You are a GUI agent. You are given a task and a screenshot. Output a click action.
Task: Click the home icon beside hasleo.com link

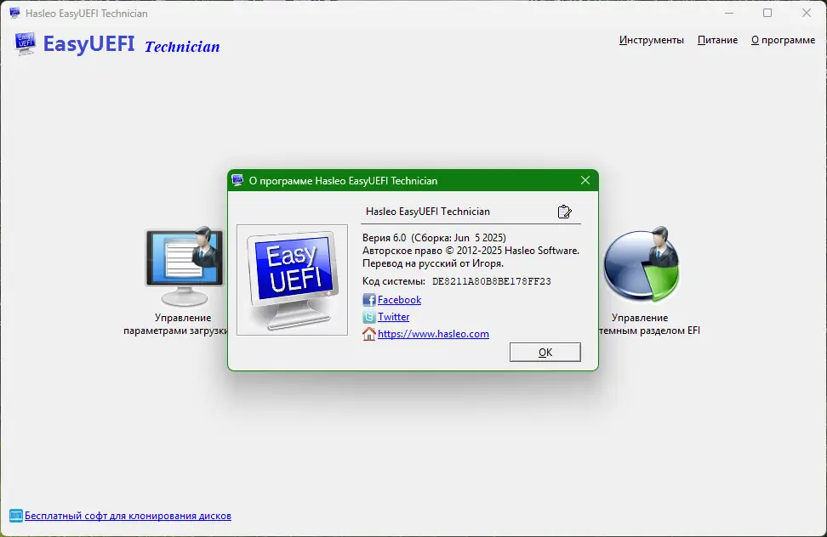point(368,334)
